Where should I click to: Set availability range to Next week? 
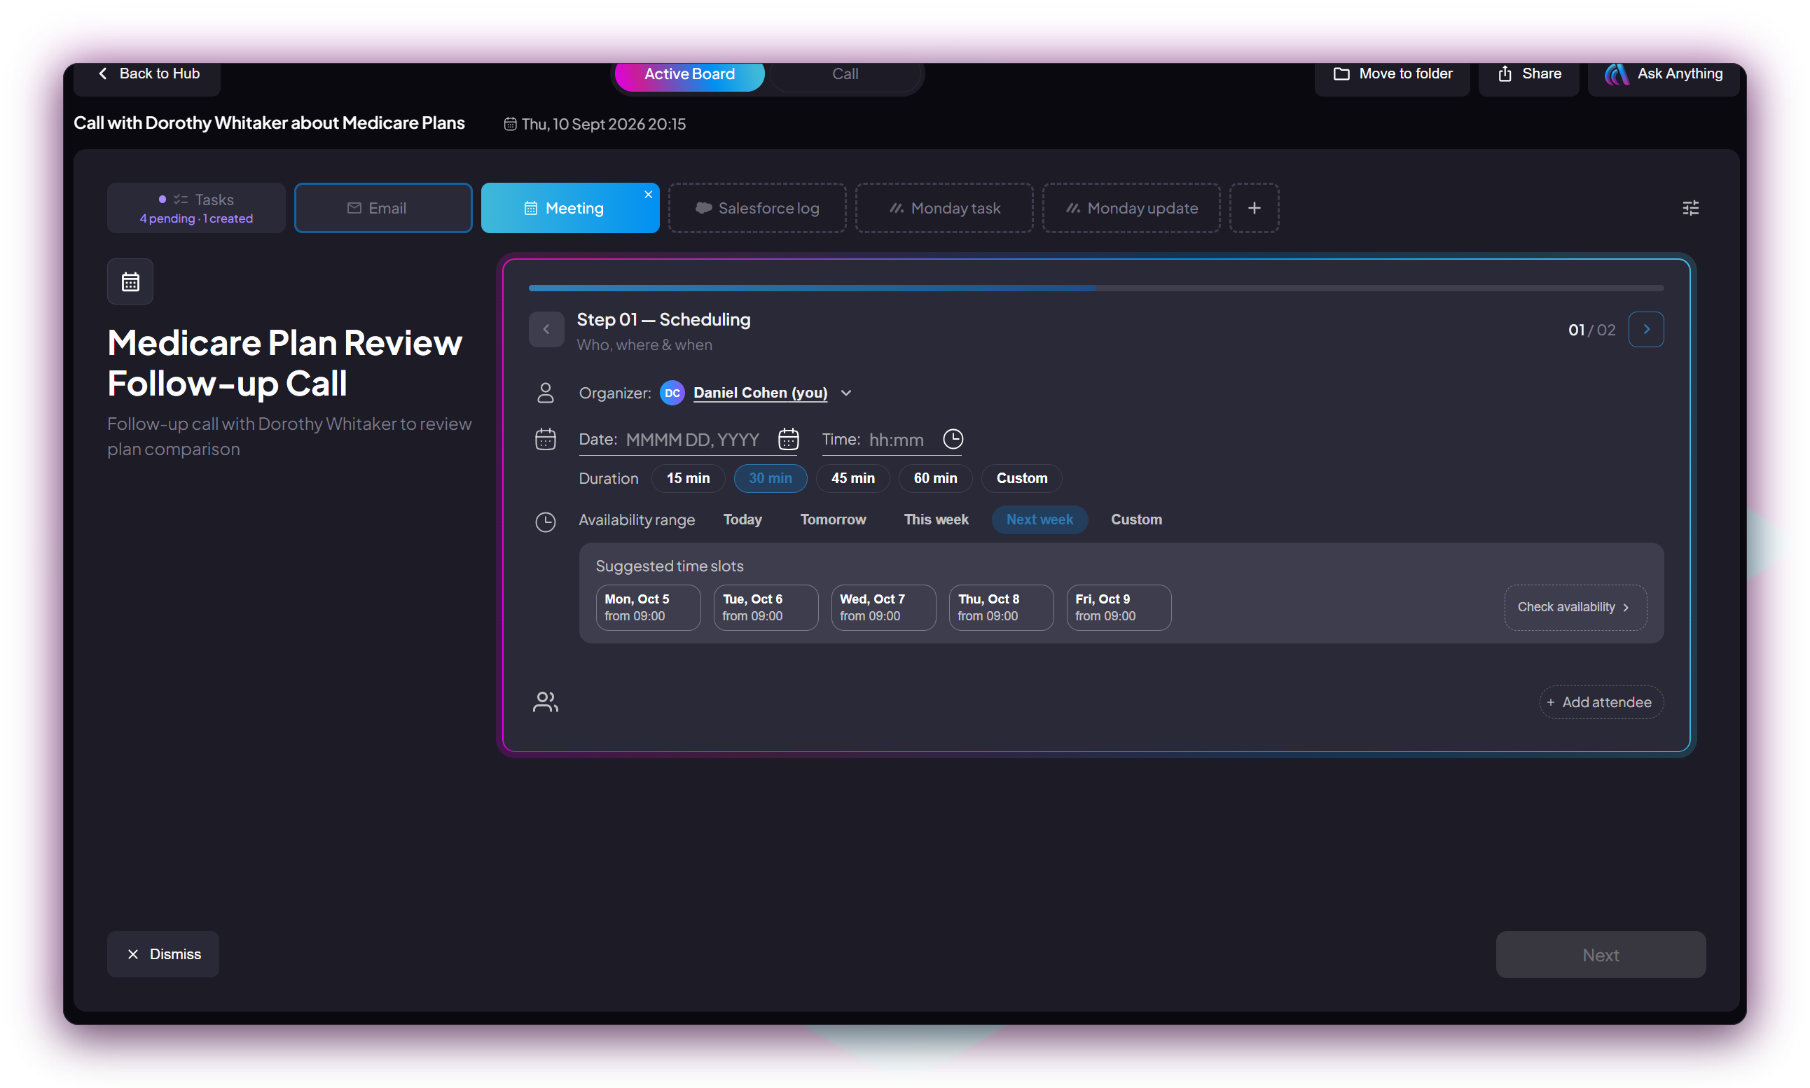point(1039,519)
